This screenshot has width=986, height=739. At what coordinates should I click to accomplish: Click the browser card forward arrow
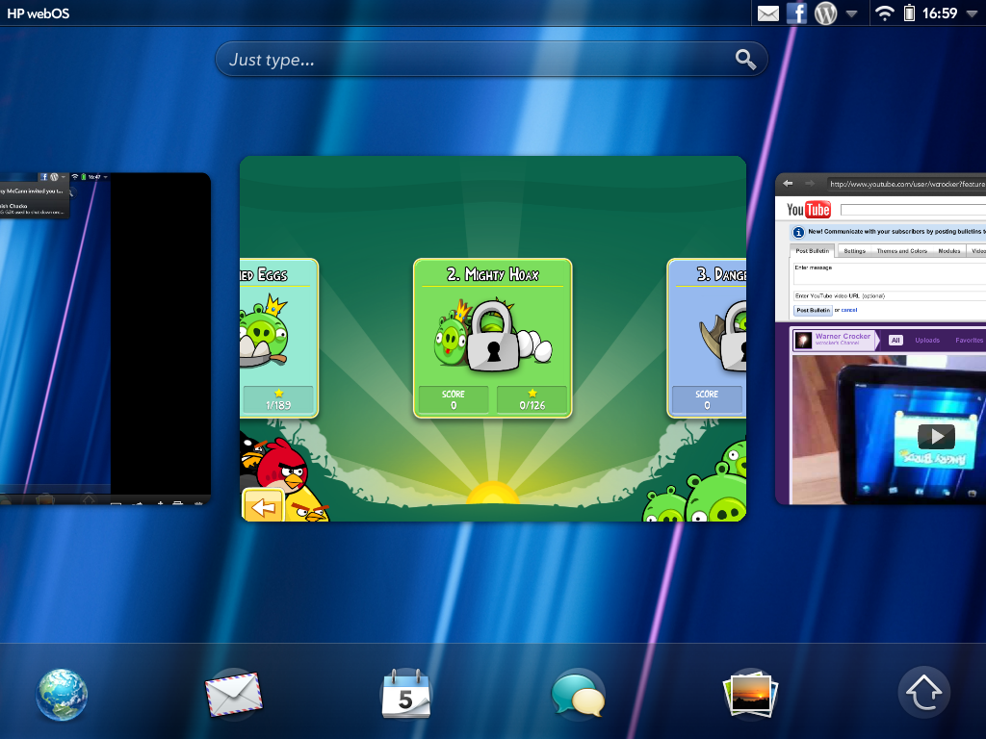coord(810,184)
